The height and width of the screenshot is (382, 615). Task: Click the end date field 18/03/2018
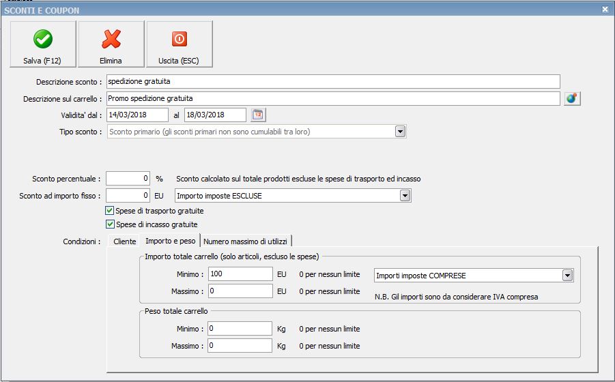pyautogui.click(x=215, y=115)
